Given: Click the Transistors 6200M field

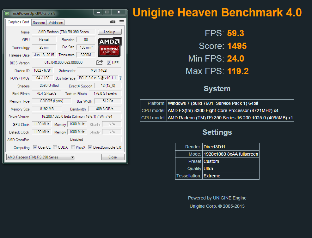Looking at the screenshot, I should [86, 55].
